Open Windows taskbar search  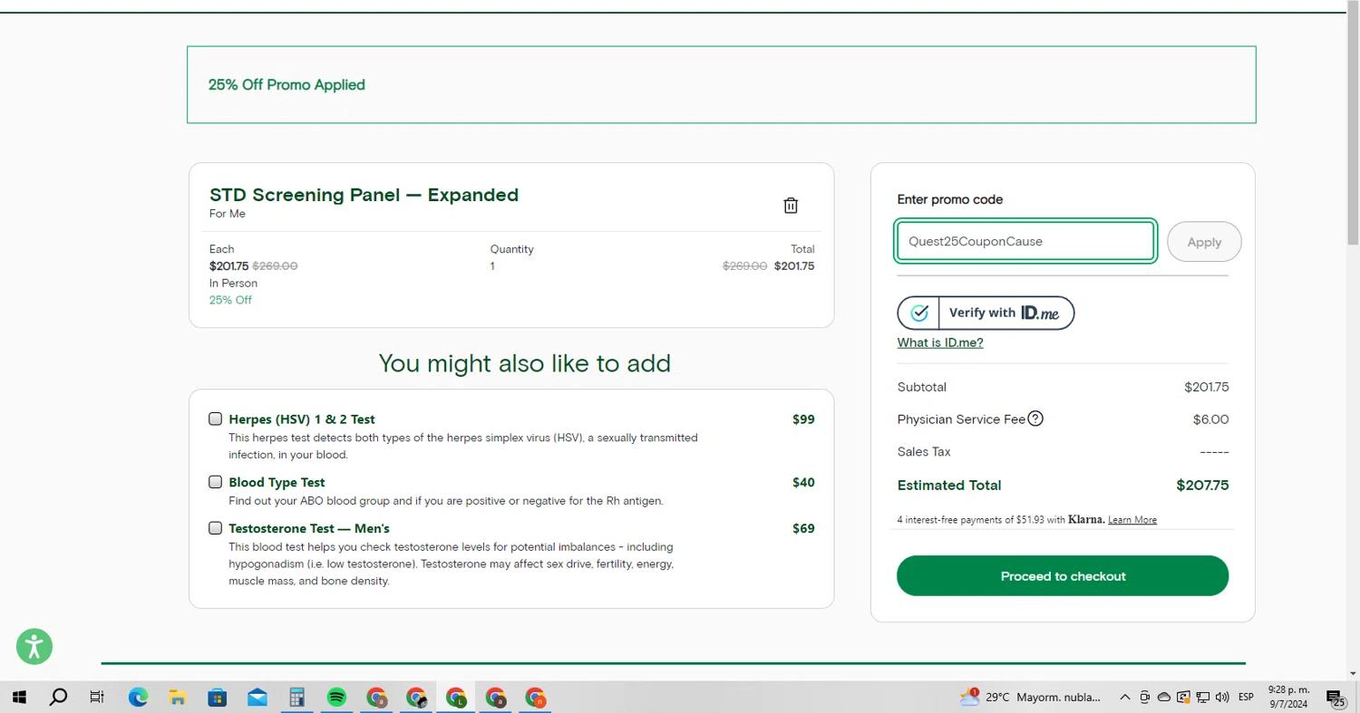pos(58,698)
